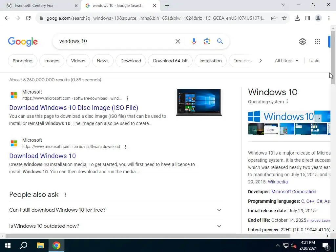Open microsoft.com End of life source link
This screenshot has width=336, height=252.
tap(319, 220)
